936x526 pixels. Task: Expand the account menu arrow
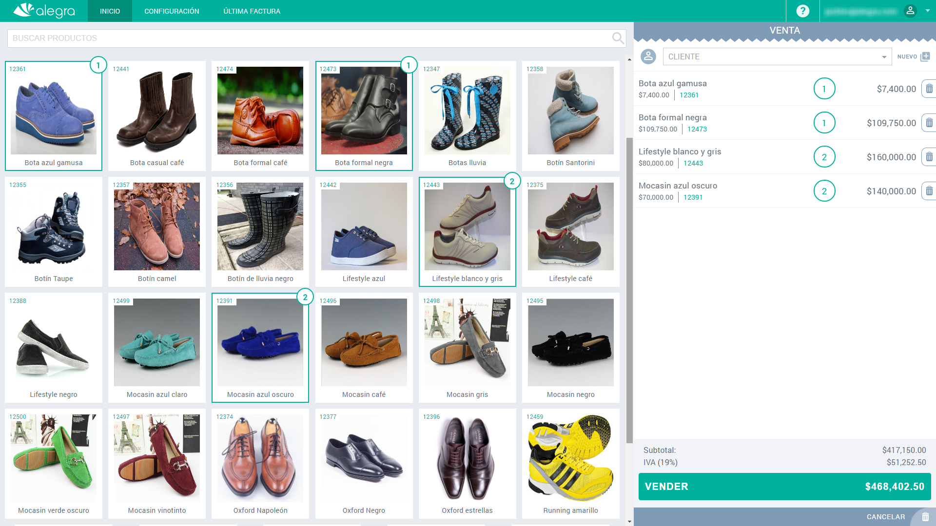[x=927, y=11]
